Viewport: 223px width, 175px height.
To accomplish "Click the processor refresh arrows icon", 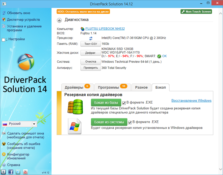I will 91,38.
